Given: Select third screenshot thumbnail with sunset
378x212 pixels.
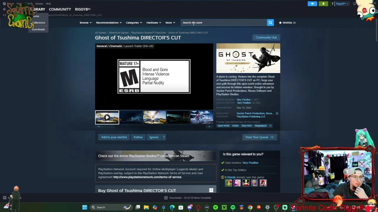Looking at the screenshot, I should (154, 117).
